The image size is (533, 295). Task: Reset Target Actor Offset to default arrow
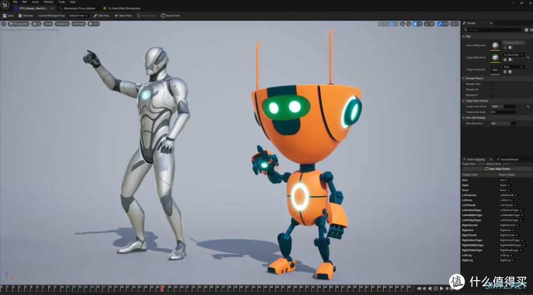528,106
